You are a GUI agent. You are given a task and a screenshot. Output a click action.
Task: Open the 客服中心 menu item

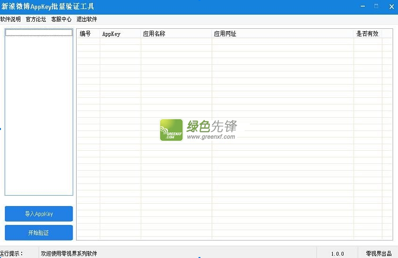point(61,19)
